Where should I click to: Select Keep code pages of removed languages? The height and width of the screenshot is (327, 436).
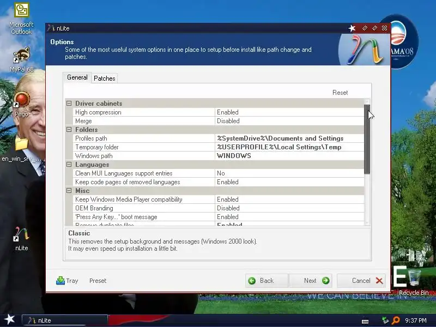[x=128, y=182]
